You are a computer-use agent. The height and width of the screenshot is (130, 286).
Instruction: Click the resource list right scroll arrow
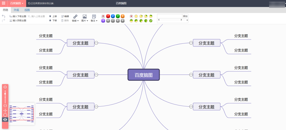coord(181,20)
